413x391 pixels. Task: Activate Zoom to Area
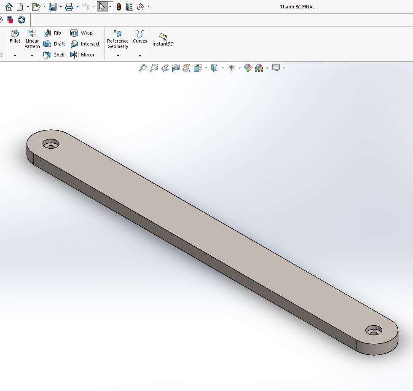[153, 68]
